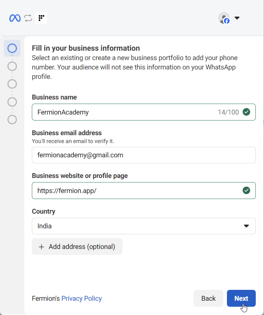
Task: Click green checkmark in Business name field
Action: (246, 112)
